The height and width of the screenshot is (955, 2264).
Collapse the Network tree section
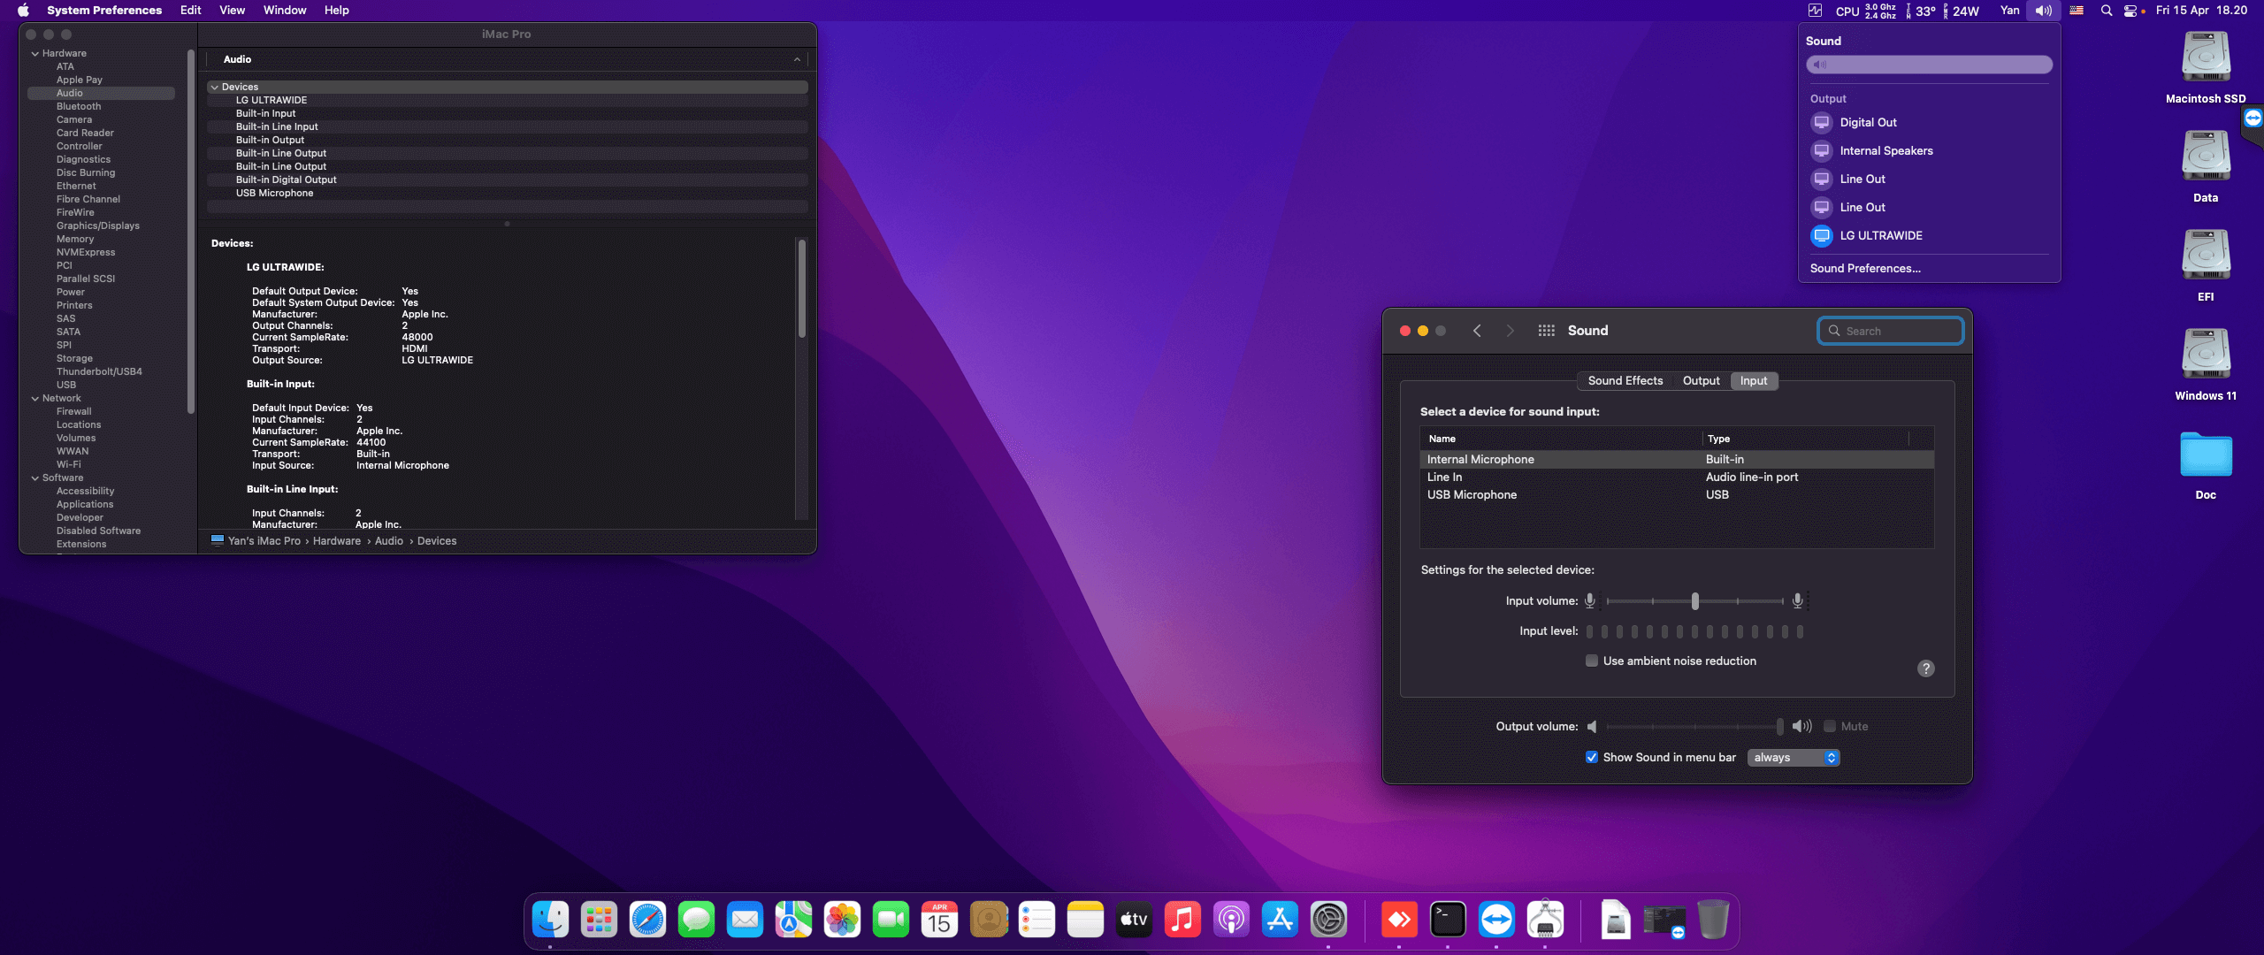(35, 399)
